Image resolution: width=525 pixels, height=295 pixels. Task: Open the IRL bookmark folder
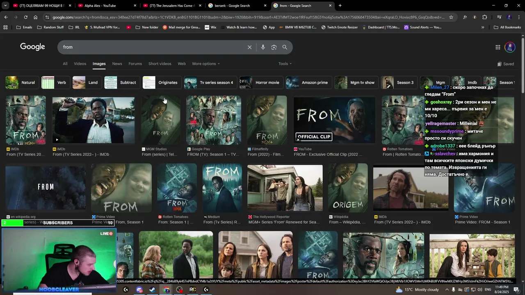click(x=74, y=27)
